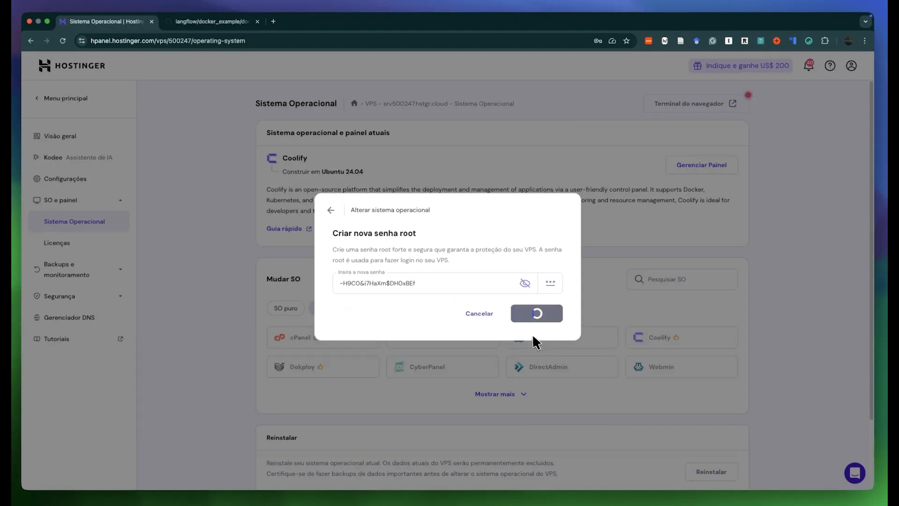The width and height of the screenshot is (899, 506).
Task: Choose the DirectAdmin option card
Action: (x=562, y=367)
